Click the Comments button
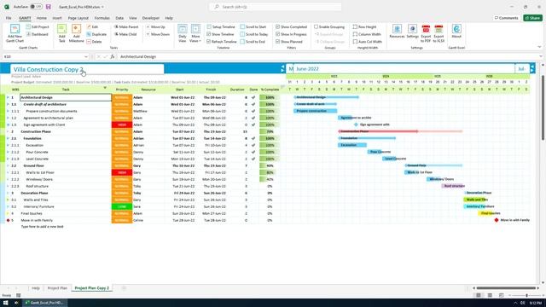The image size is (546, 307). 506,18
